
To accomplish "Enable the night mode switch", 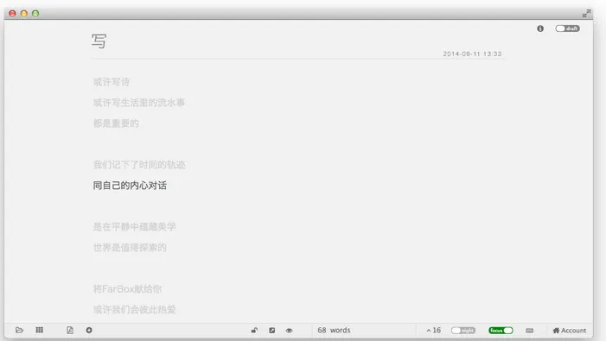I will 463,330.
